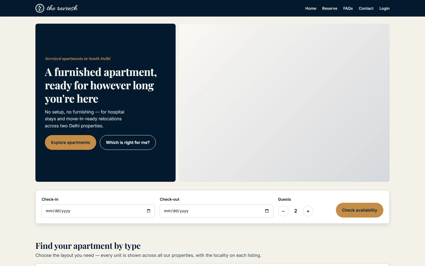This screenshot has width=425, height=266.
Task: Click the "Which is right for me?" button
Action: pos(128,142)
